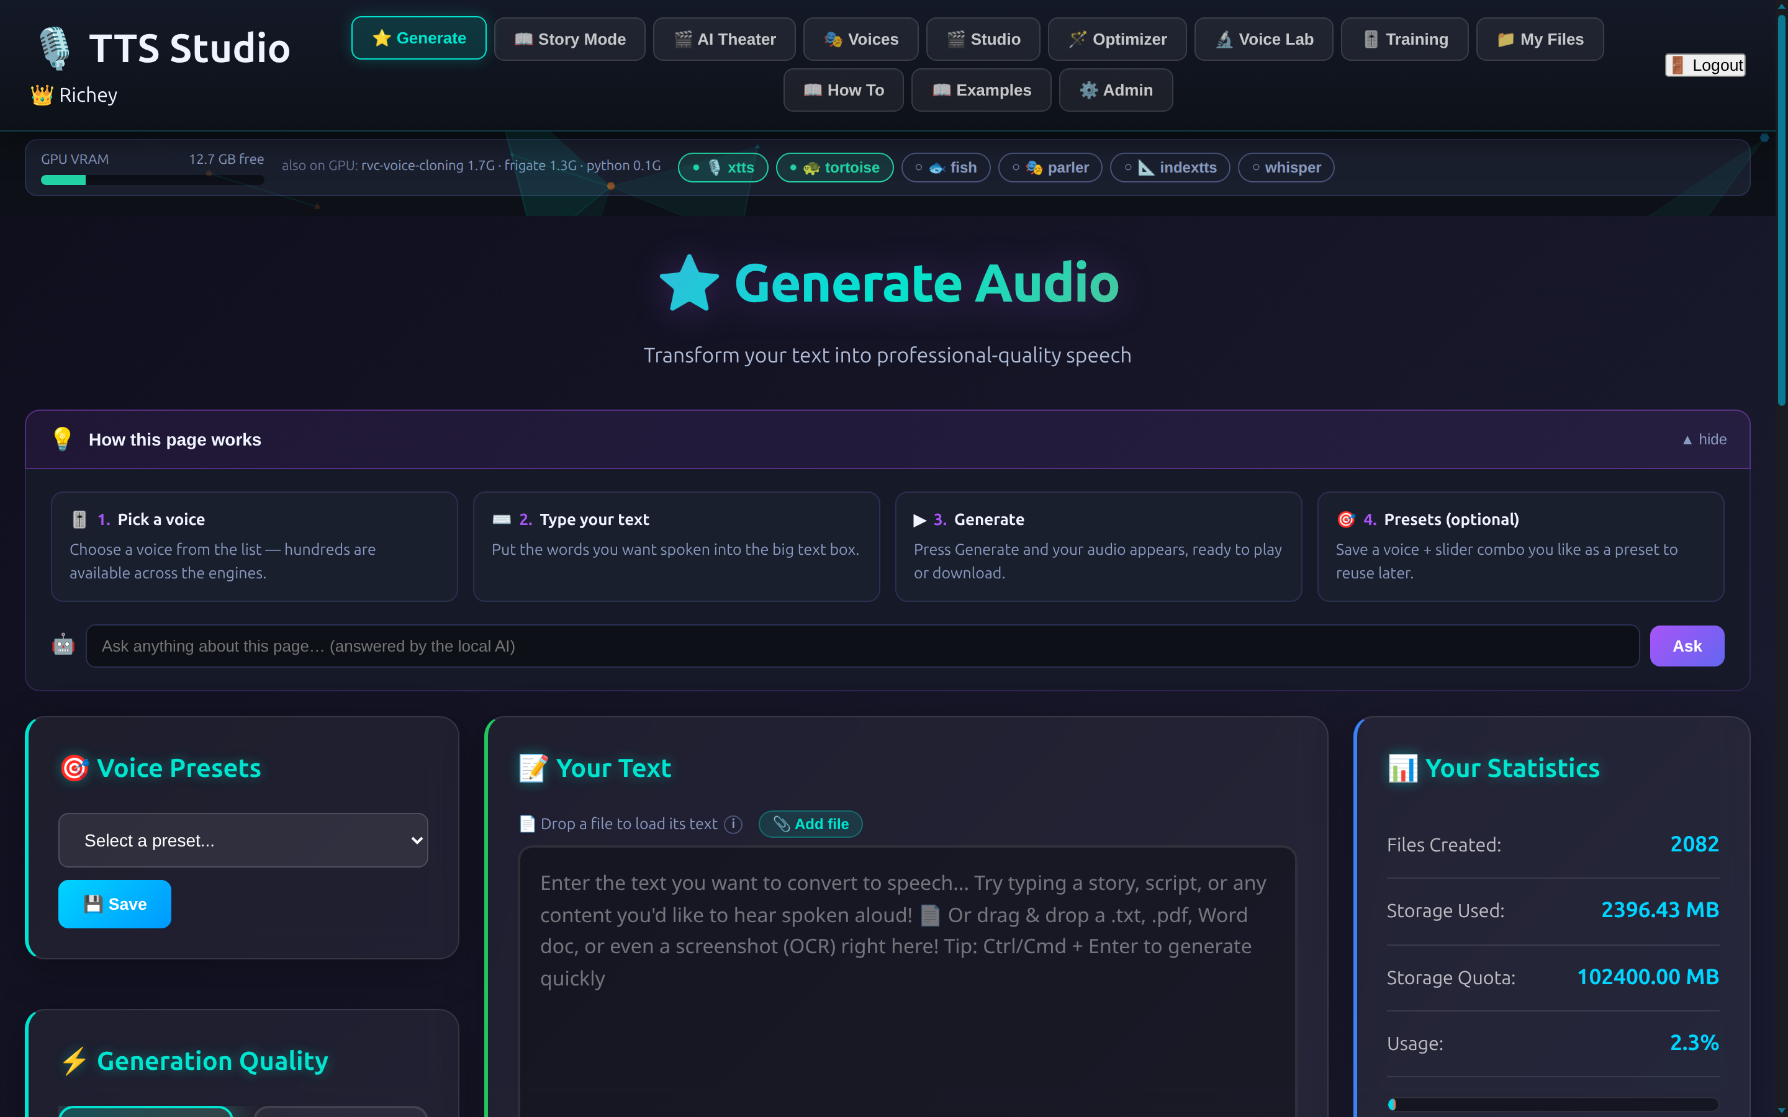Screen dimensions: 1788x1117
Task: Click the document icon before Drop a file
Action: 528,823
